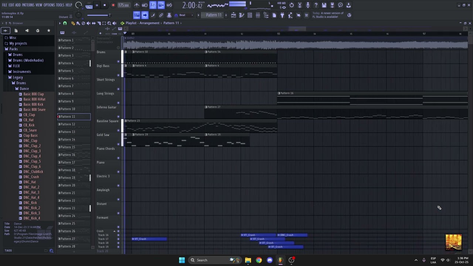Open the OPTIONS menu
This screenshot has height=266, width=473.
[49, 5]
